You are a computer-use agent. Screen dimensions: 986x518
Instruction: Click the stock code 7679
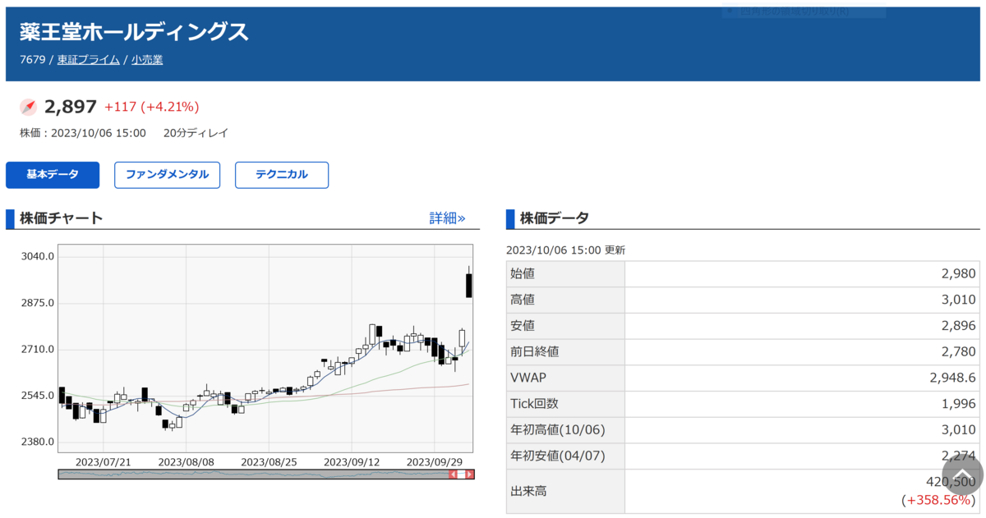point(32,60)
